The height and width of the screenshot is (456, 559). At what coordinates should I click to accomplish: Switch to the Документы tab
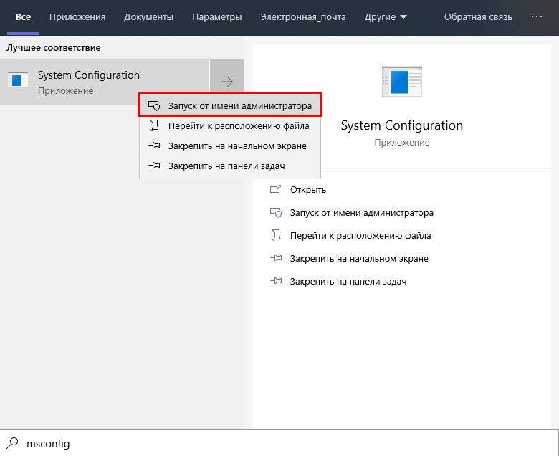[148, 16]
